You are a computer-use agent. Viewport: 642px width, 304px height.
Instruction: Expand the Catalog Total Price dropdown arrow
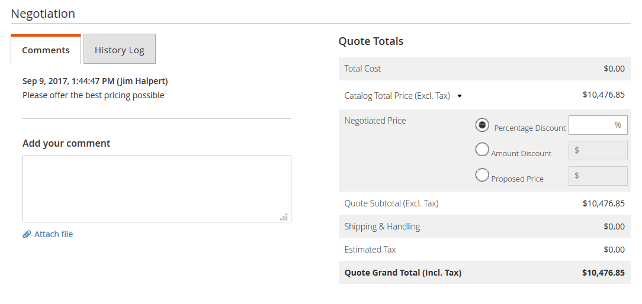[460, 96]
